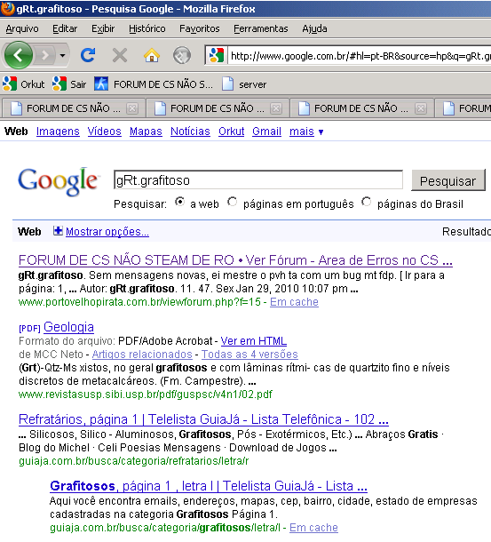491x542 pixels.
Task: Open the Favoritos menu
Action: coord(200,28)
